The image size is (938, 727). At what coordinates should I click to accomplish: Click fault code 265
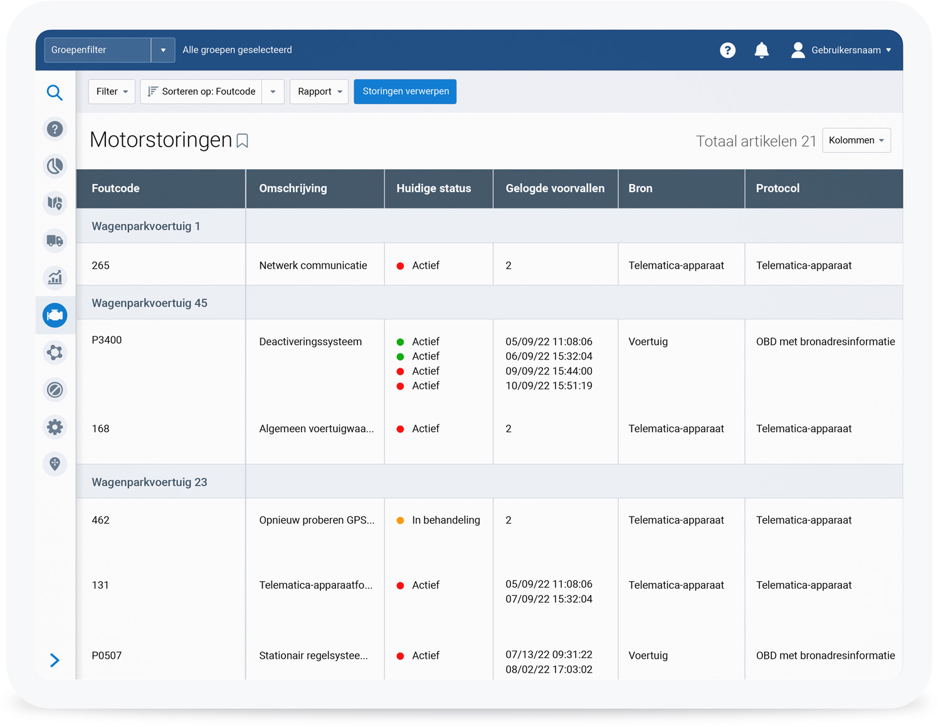100,266
